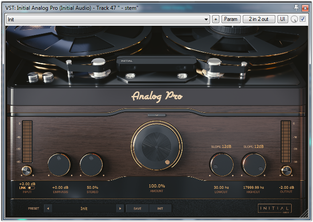Collapse the tape reel view chevron
This screenshot has height=222, width=313.
(x=157, y=115)
